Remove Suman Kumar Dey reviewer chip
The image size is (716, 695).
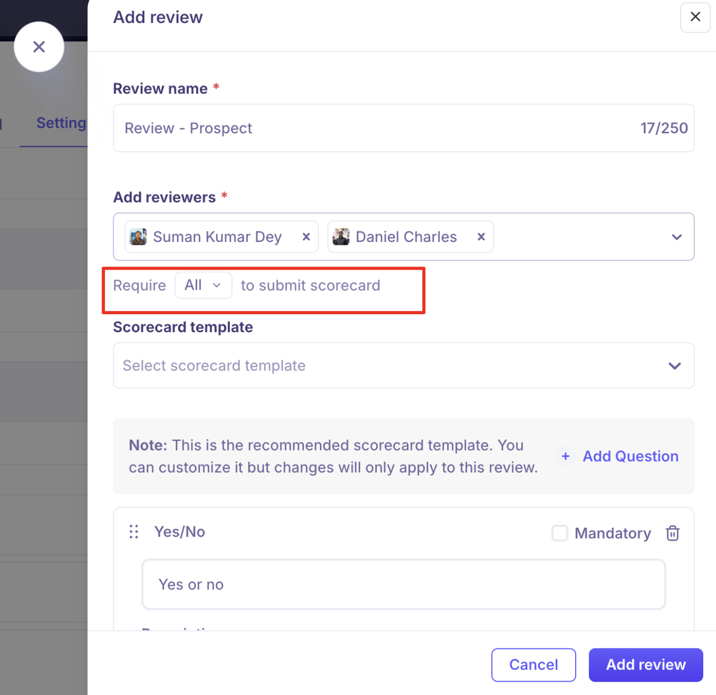306,237
